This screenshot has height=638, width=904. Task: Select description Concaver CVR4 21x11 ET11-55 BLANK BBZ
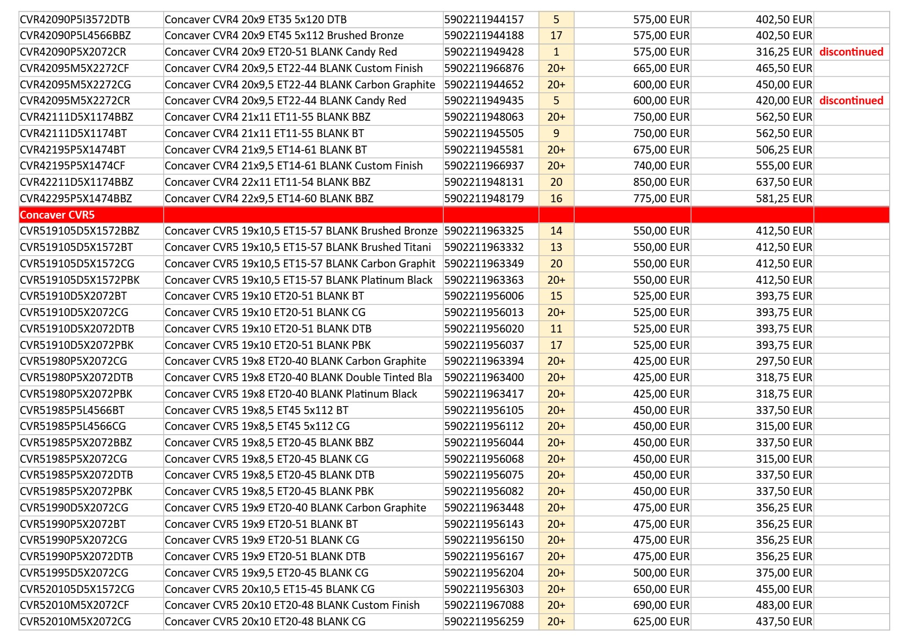pyautogui.click(x=267, y=117)
